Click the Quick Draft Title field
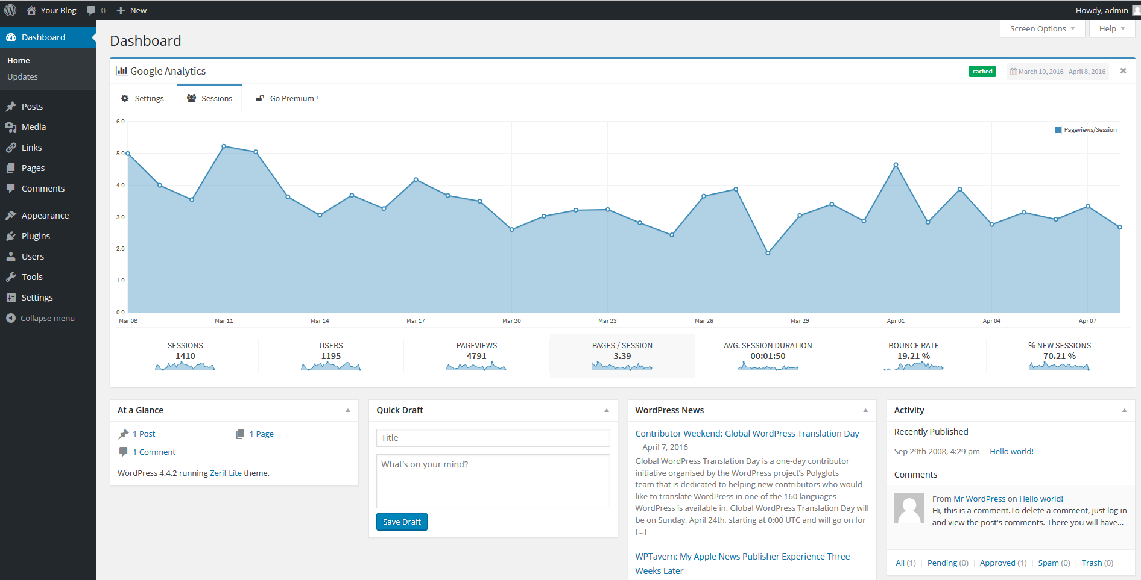The height and width of the screenshot is (580, 1141). pos(493,438)
